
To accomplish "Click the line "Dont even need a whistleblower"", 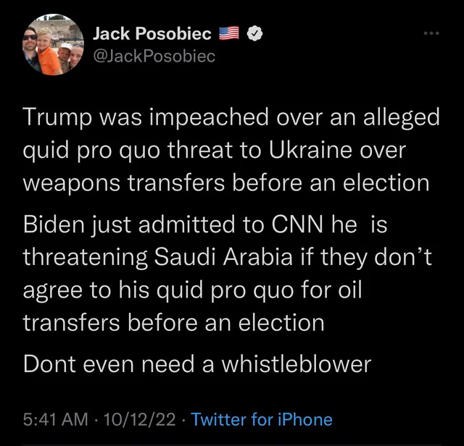I will [x=197, y=363].
